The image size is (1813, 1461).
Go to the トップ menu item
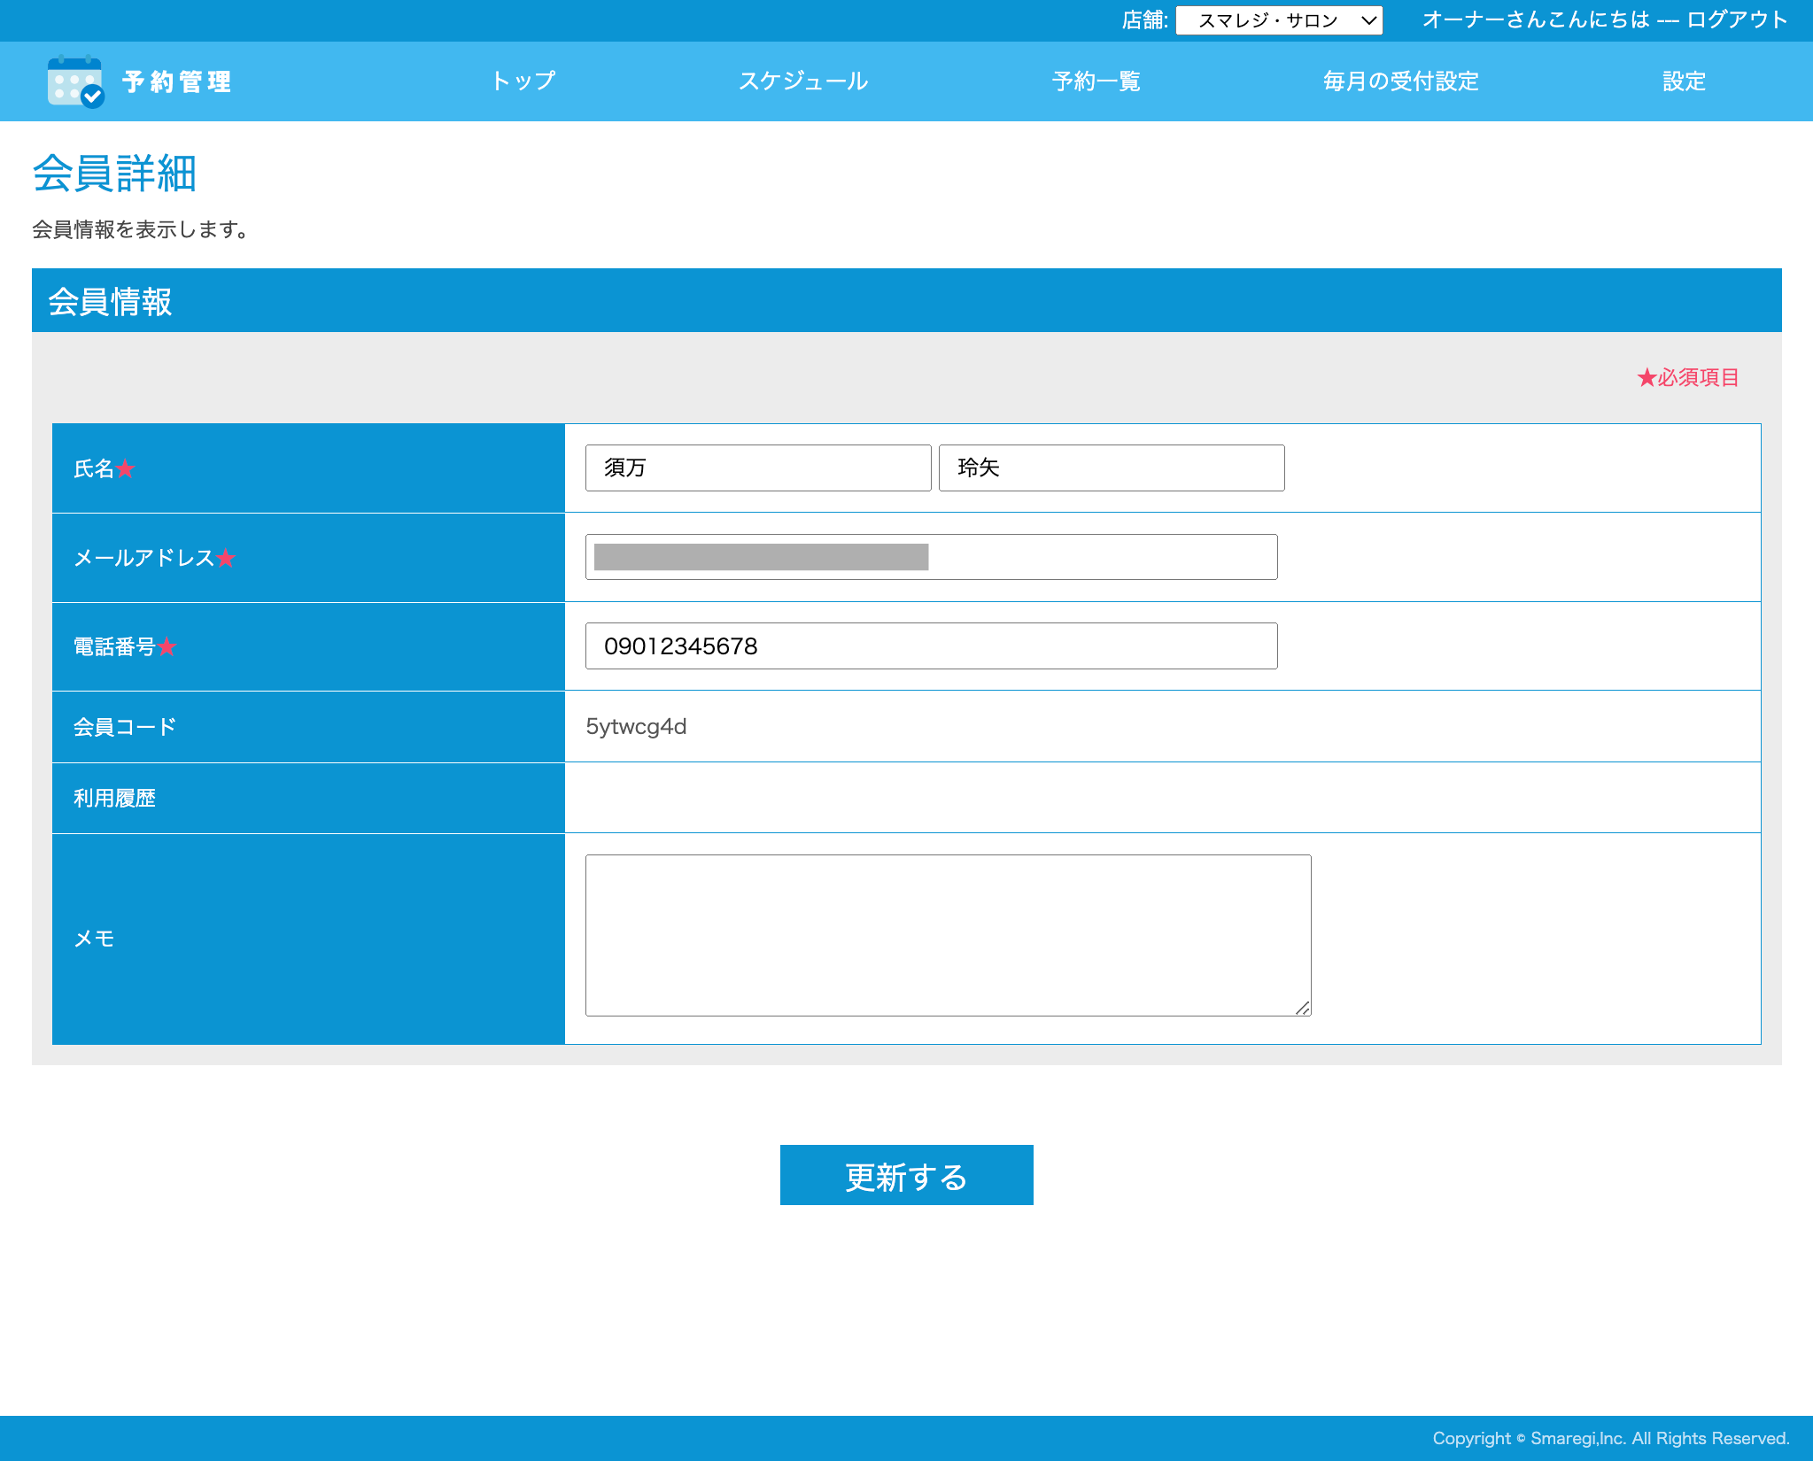tap(523, 81)
